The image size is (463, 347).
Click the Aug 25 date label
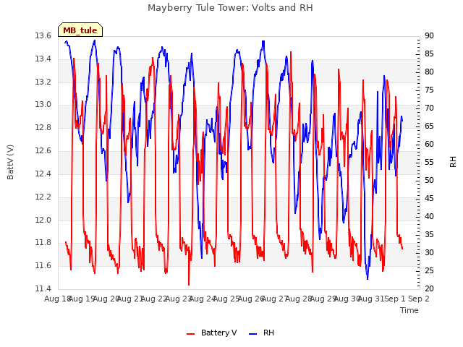click(226, 299)
